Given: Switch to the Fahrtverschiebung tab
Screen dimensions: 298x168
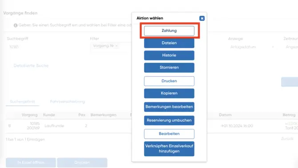Looking at the screenshot, I should tap(68, 102).
